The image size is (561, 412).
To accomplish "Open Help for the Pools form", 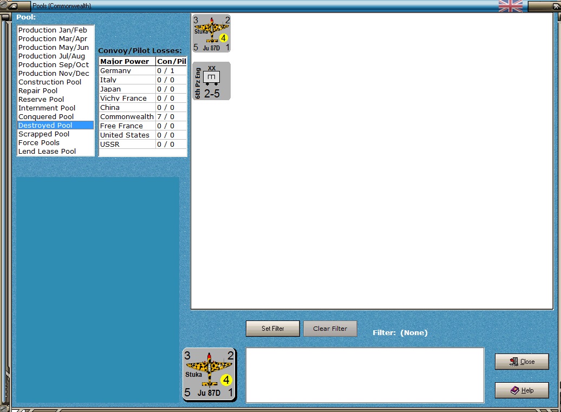I will click(x=521, y=390).
